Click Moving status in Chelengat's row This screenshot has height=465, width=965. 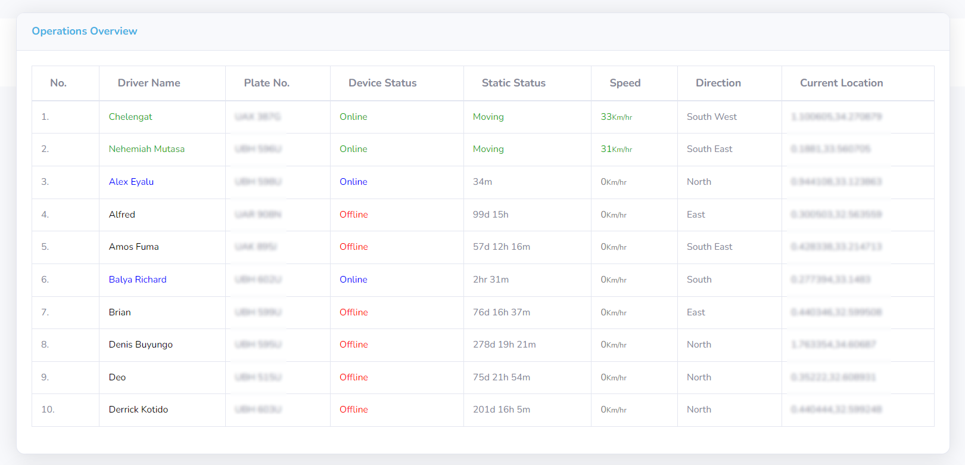(x=488, y=117)
